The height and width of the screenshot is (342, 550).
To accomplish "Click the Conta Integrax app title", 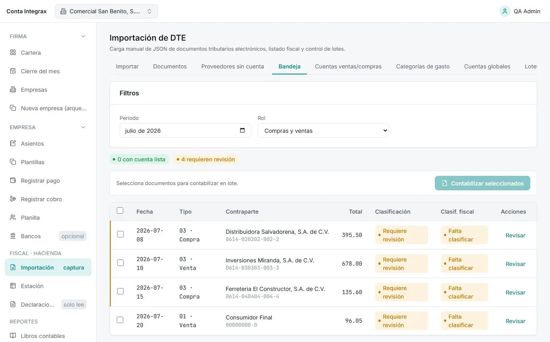I will 27,11.
